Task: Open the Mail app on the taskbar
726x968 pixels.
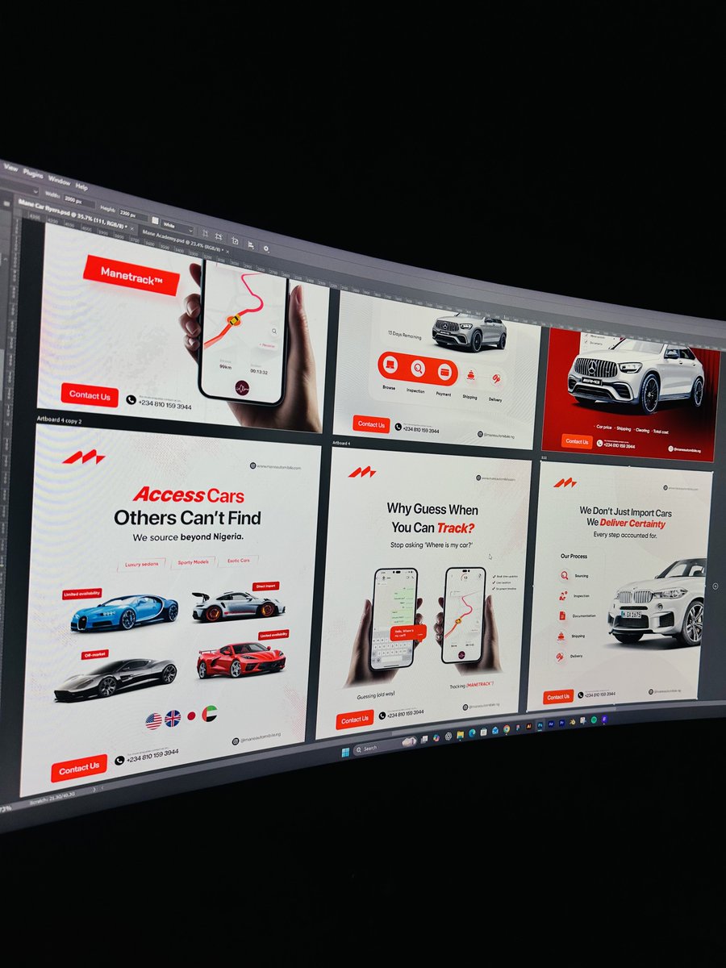Action: [495, 730]
